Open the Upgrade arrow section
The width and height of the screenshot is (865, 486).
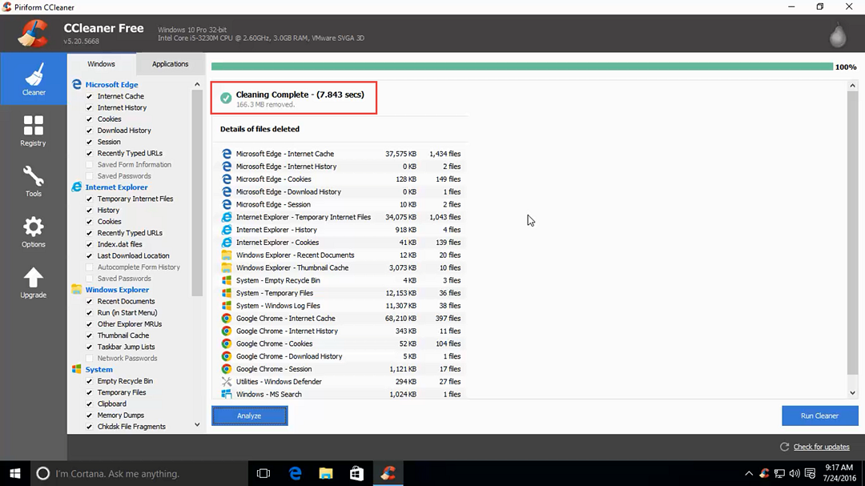(33, 283)
